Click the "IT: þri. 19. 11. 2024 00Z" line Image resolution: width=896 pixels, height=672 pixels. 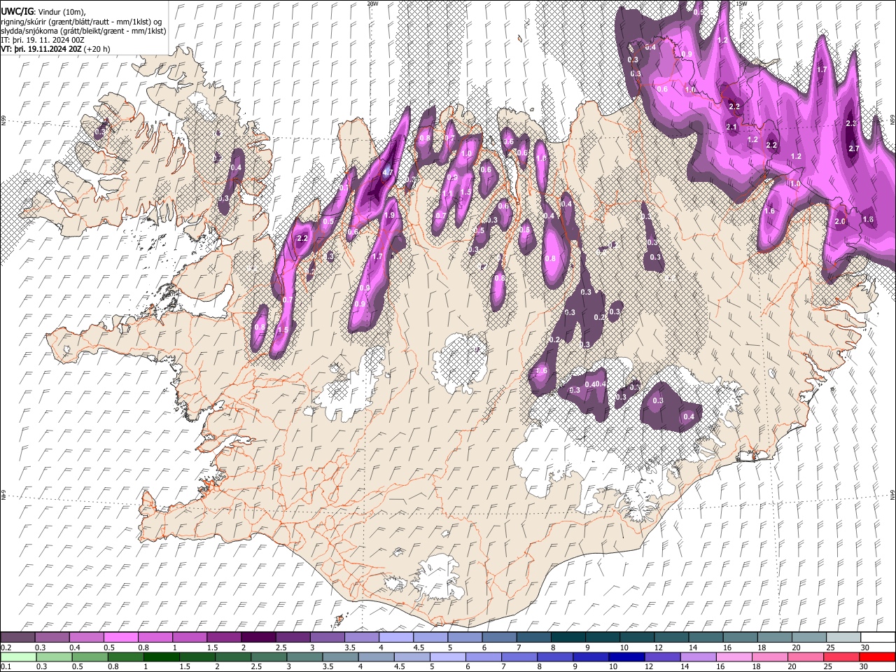(41, 40)
